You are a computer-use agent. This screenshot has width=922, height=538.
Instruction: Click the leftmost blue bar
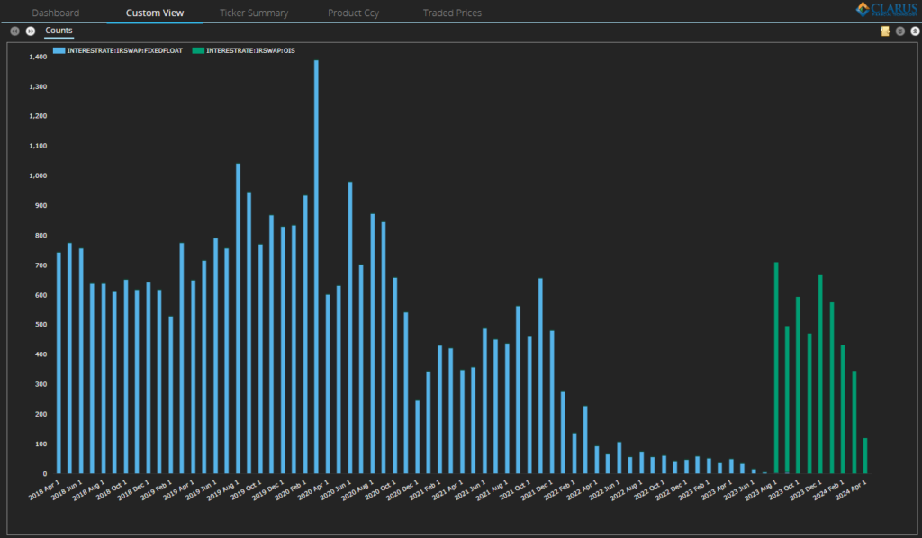click(59, 363)
